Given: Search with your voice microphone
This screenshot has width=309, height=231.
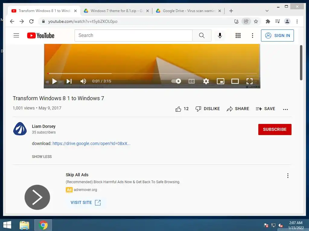Looking at the screenshot, I should [x=220, y=35].
